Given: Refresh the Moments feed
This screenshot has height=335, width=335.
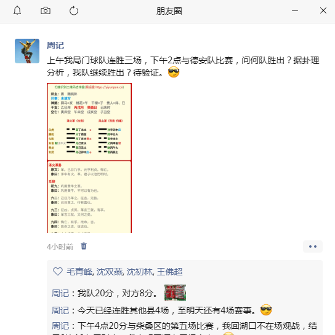Looking at the screenshot, I should pos(74,10).
